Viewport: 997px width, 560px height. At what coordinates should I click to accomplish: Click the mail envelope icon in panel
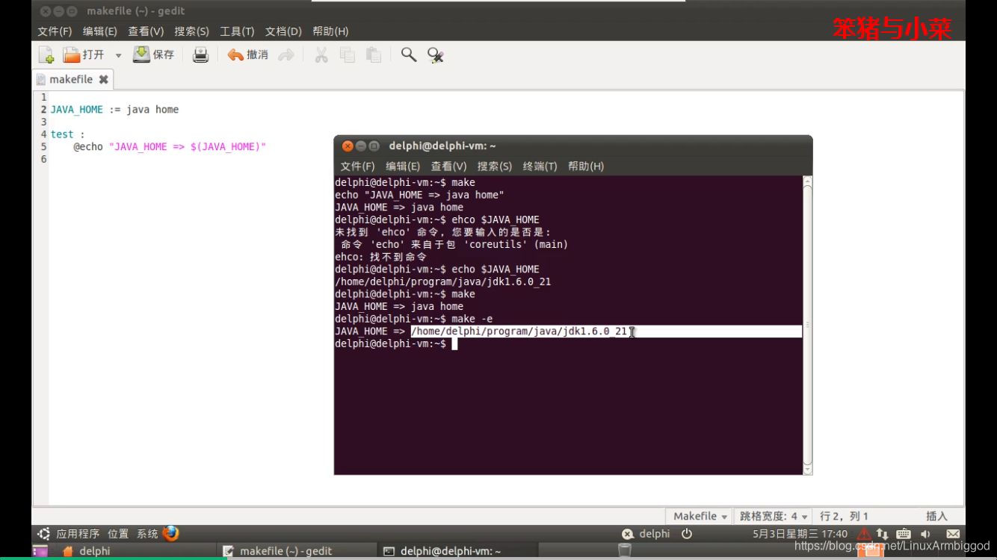[x=953, y=534]
